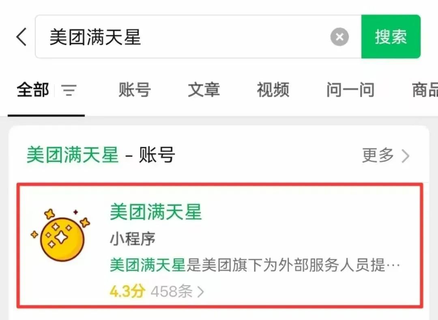Screen dimensions: 438x320
Task: Open the 问一问 tab
Action: (350, 90)
